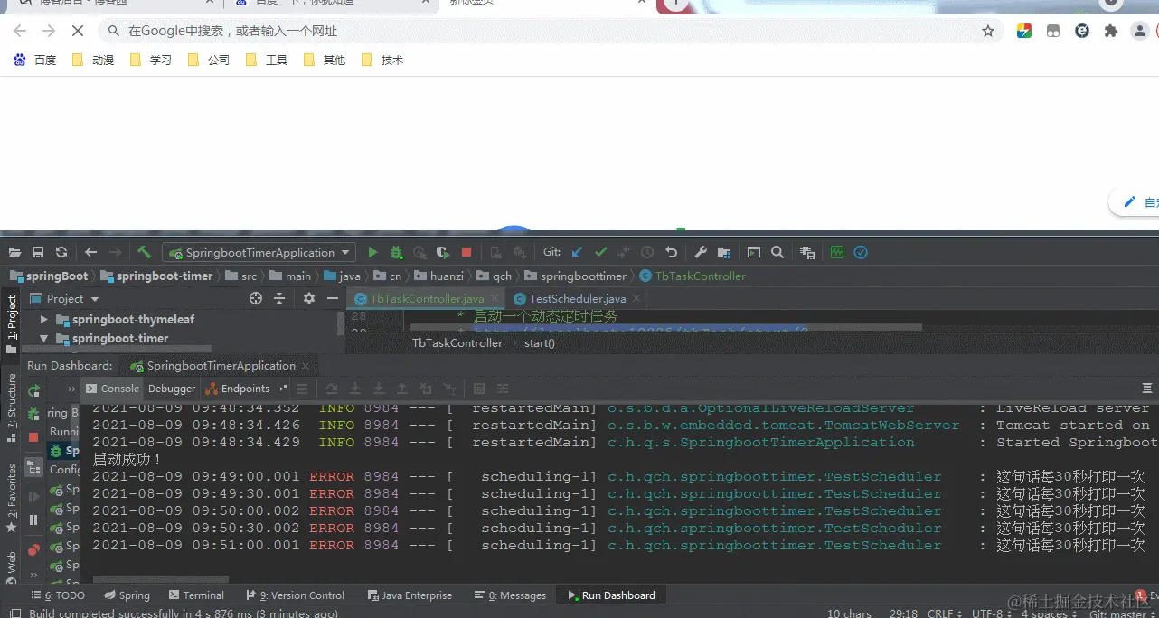Toggle the Run Dashboard tool window button
The width and height of the screenshot is (1159, 618).
pos(610,595)
